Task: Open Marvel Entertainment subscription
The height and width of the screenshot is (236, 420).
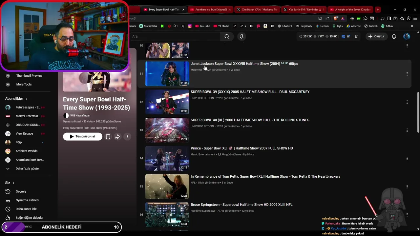Action: (x=25, y=116)
